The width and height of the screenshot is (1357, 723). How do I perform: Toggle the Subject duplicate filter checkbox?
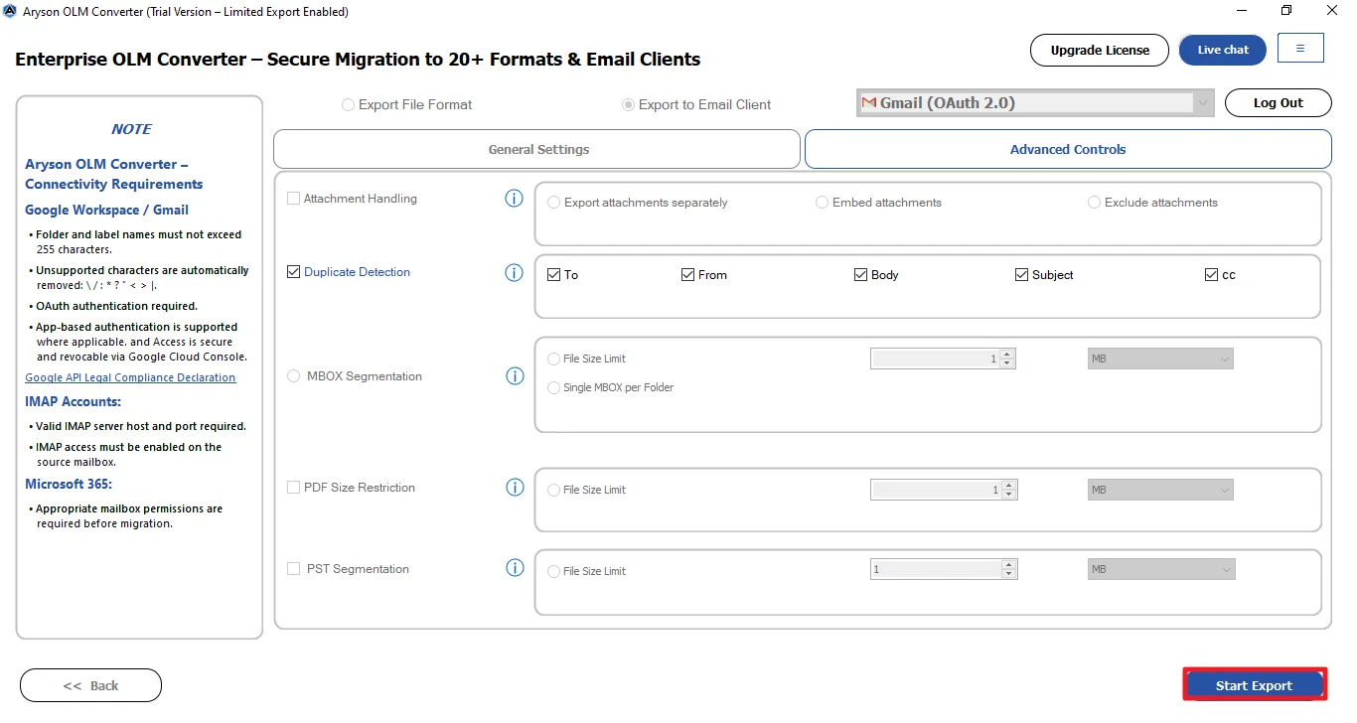tap(1021, 275)
